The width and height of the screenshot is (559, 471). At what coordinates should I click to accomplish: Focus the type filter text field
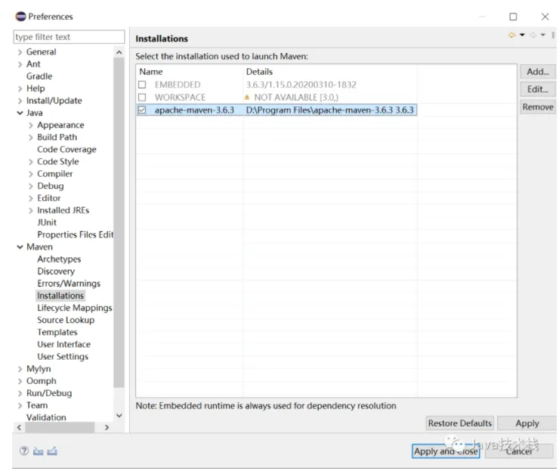[x=69, y=37]
